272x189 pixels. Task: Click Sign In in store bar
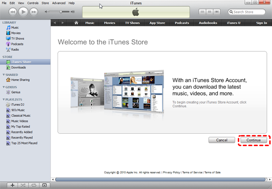pos(261,23)
